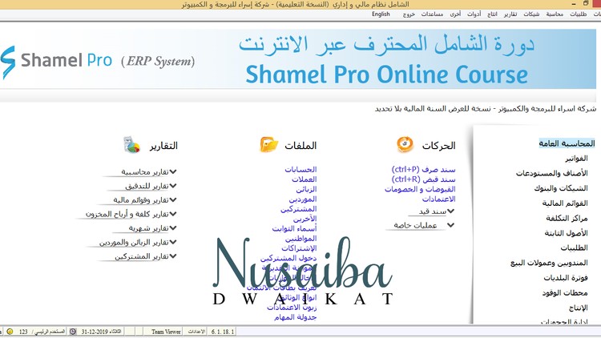Expand تقارير المشتركين reports group

point(173,256)
